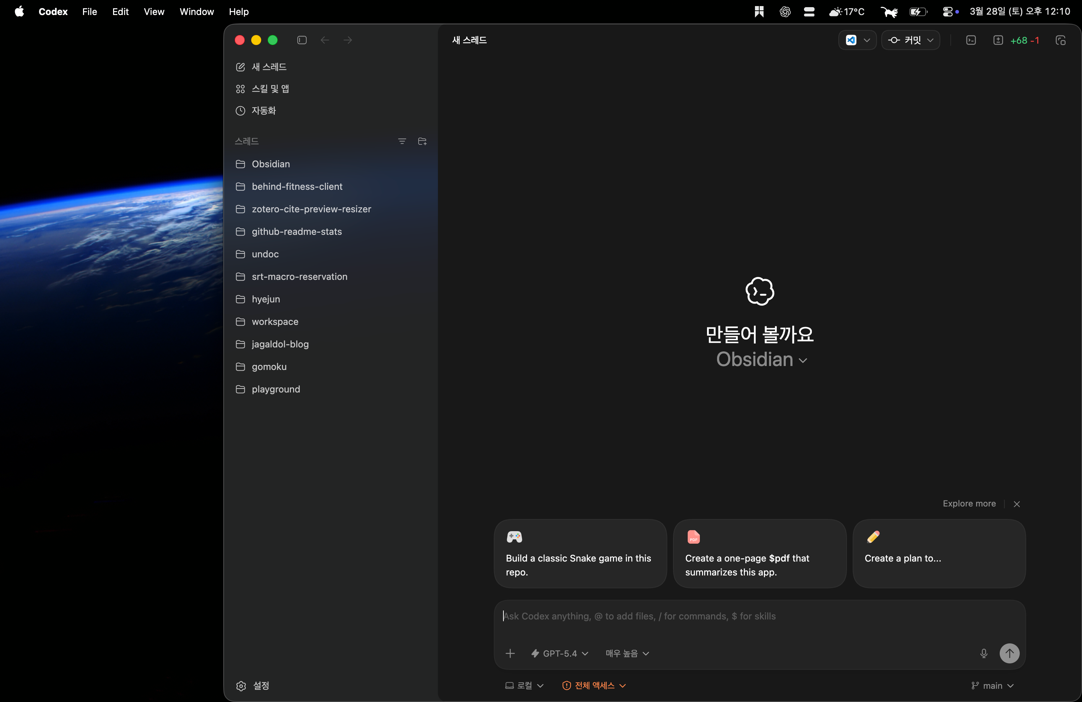Select the gomoku thread in the sidebar

pos(269,366)
